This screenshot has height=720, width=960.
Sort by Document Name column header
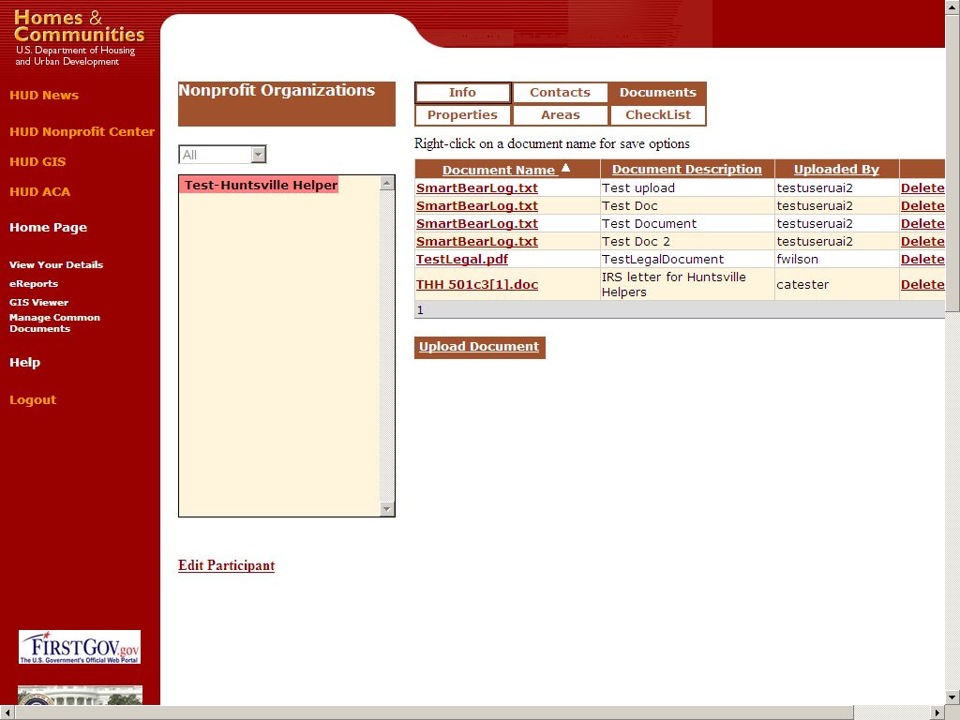tap(499, 170)
